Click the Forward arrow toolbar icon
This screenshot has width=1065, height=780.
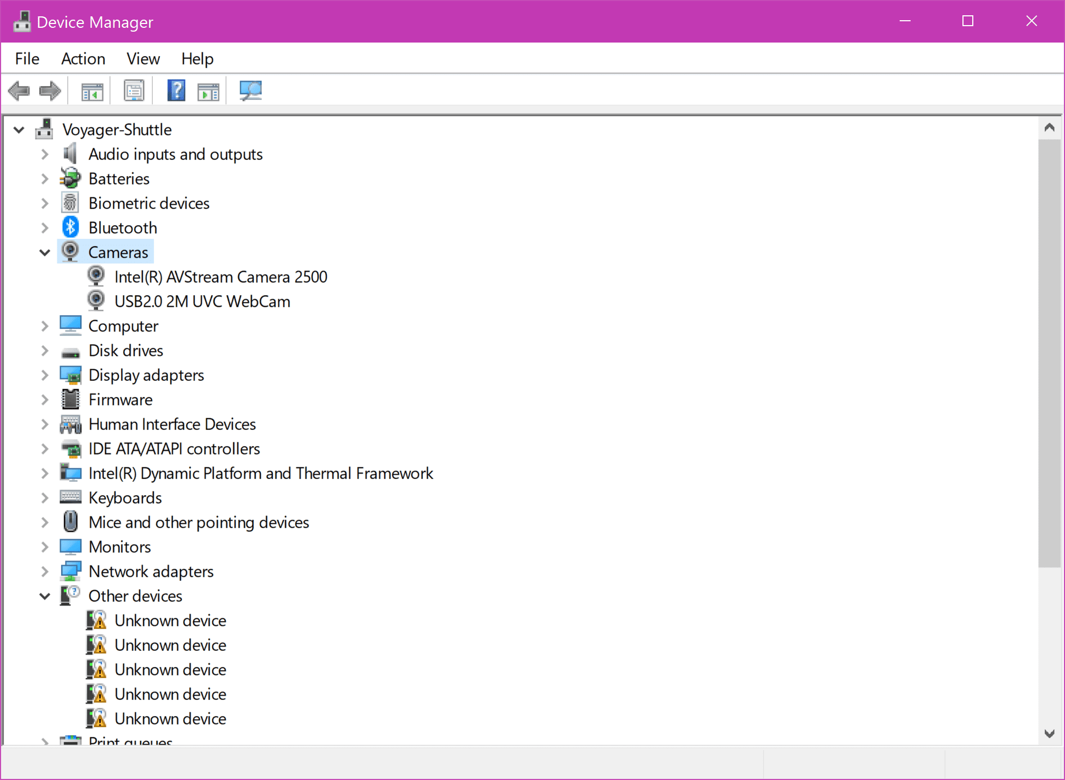tap(50, 91)
